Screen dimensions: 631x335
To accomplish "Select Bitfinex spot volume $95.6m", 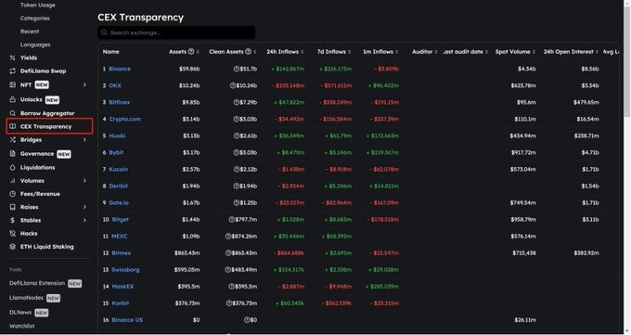I will coord(526,102).
